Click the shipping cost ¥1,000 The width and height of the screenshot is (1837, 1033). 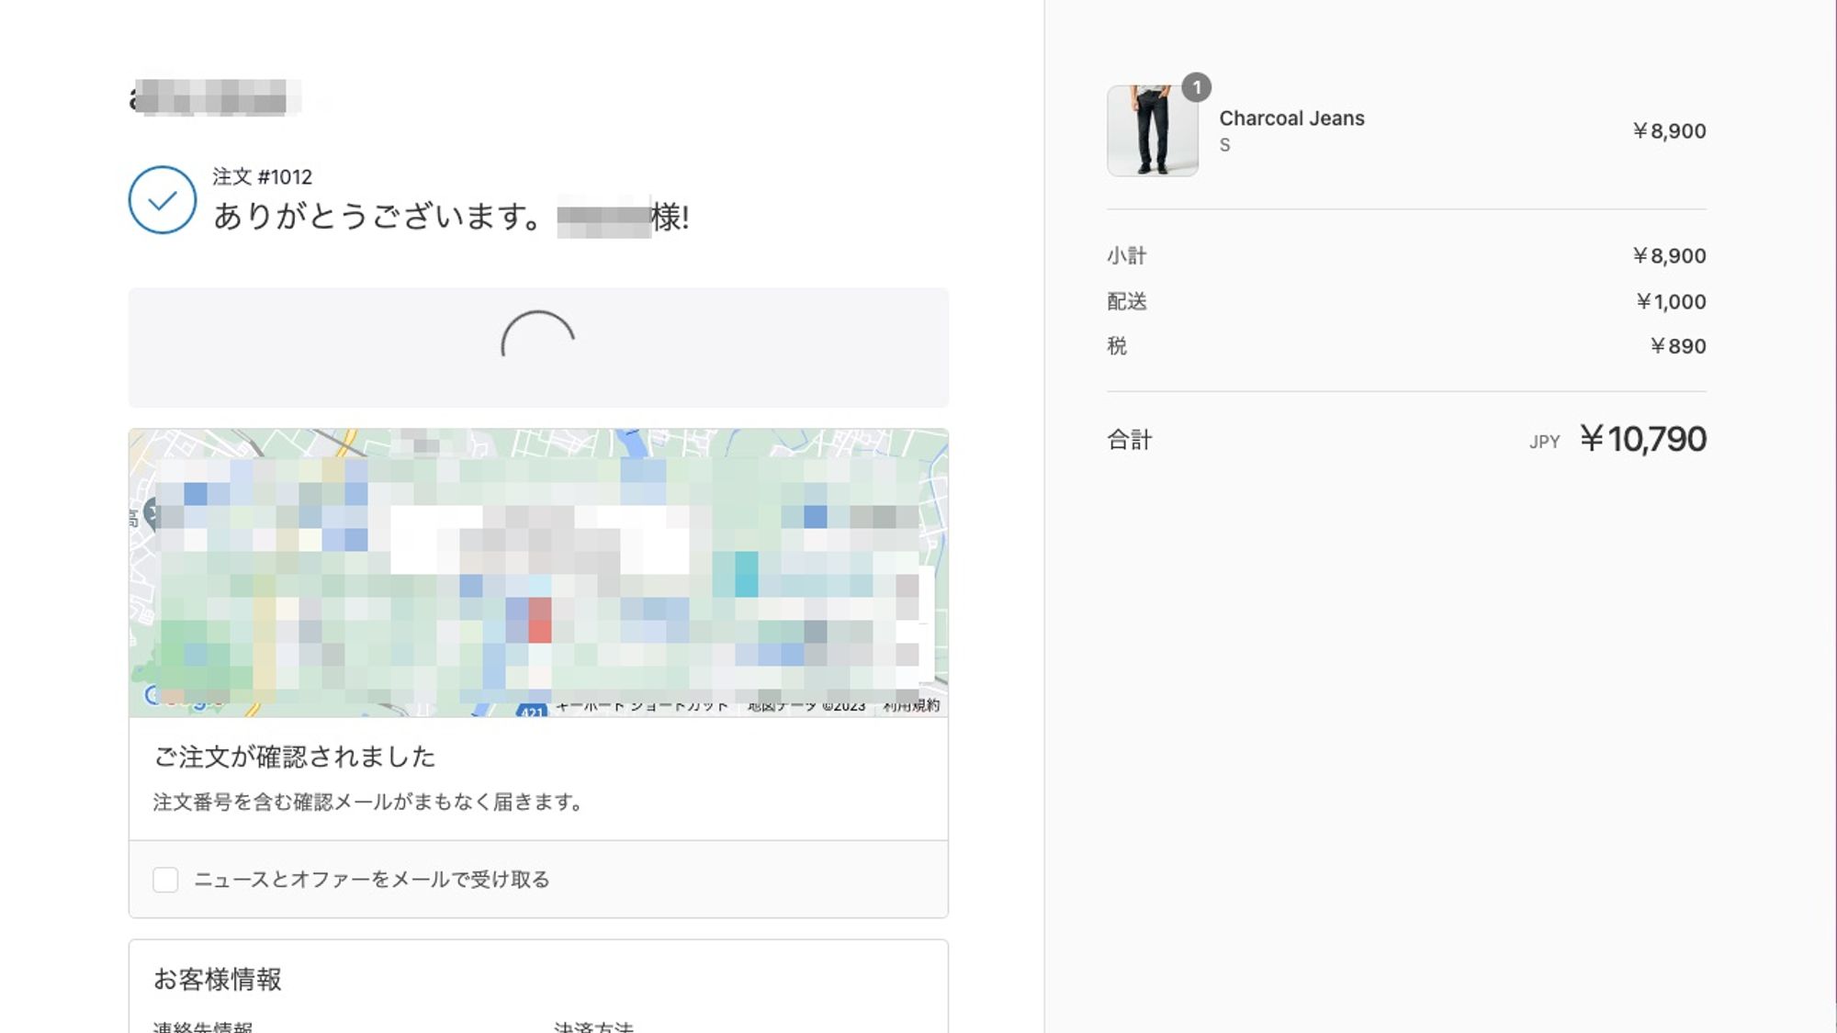pos(1671,301)
